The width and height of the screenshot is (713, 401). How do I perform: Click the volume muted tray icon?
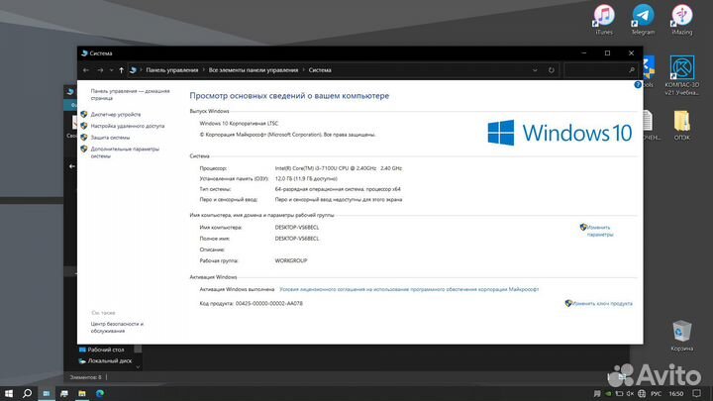630,394
